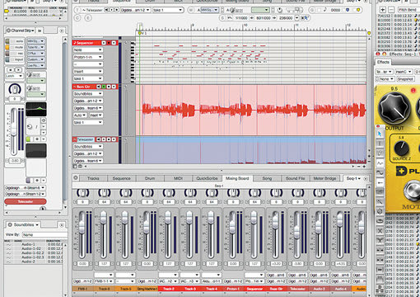The height and width of the screenshot is (297, 420).
Task: Click the FM8-1 track name label in the mixer
Action: (x=82, y=289)
